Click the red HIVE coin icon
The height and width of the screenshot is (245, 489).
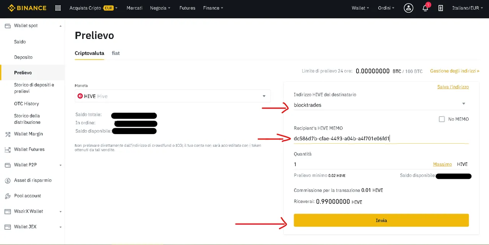click(x=80, y=96)
